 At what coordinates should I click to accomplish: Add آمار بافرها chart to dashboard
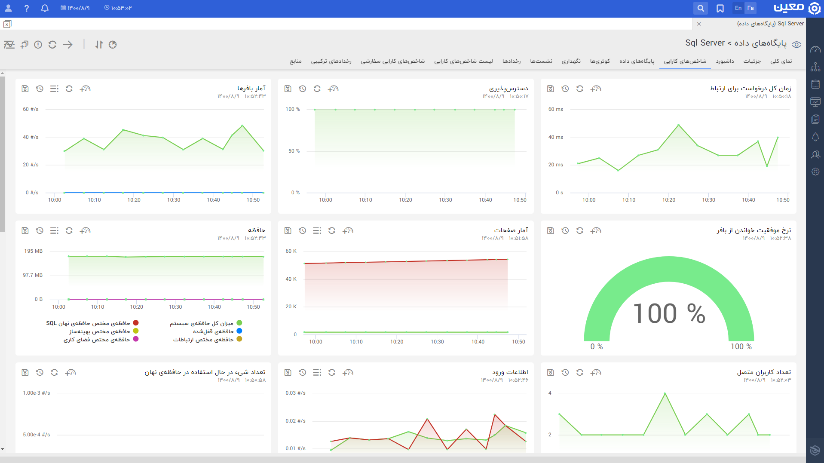point(85,89)
